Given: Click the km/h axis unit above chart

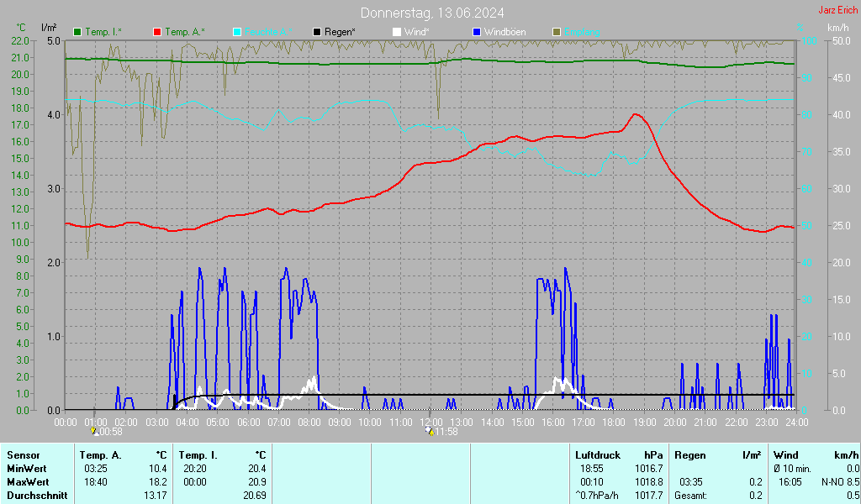Looking at the screenshot, I should tap(838, 28).
